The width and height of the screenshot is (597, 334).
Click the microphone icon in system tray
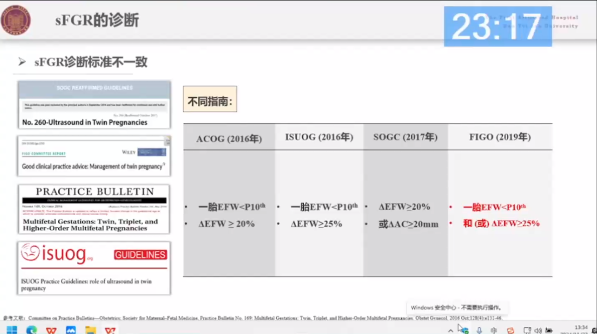[x=480, y=330]
